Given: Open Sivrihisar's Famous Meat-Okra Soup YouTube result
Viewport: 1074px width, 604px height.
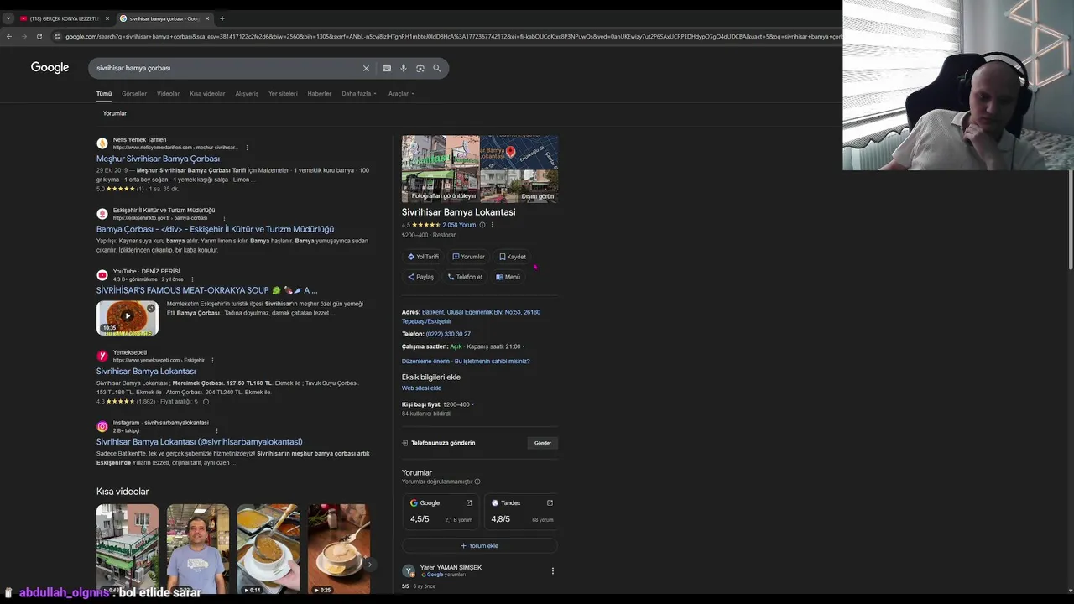Looking at the screenshot, I should pyautogui.click(x=206, y=290).
